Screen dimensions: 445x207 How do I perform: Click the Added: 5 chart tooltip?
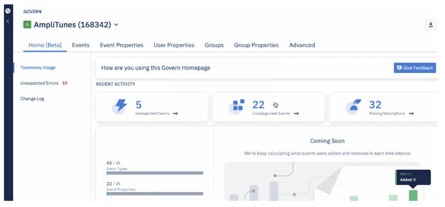(413, 177)
